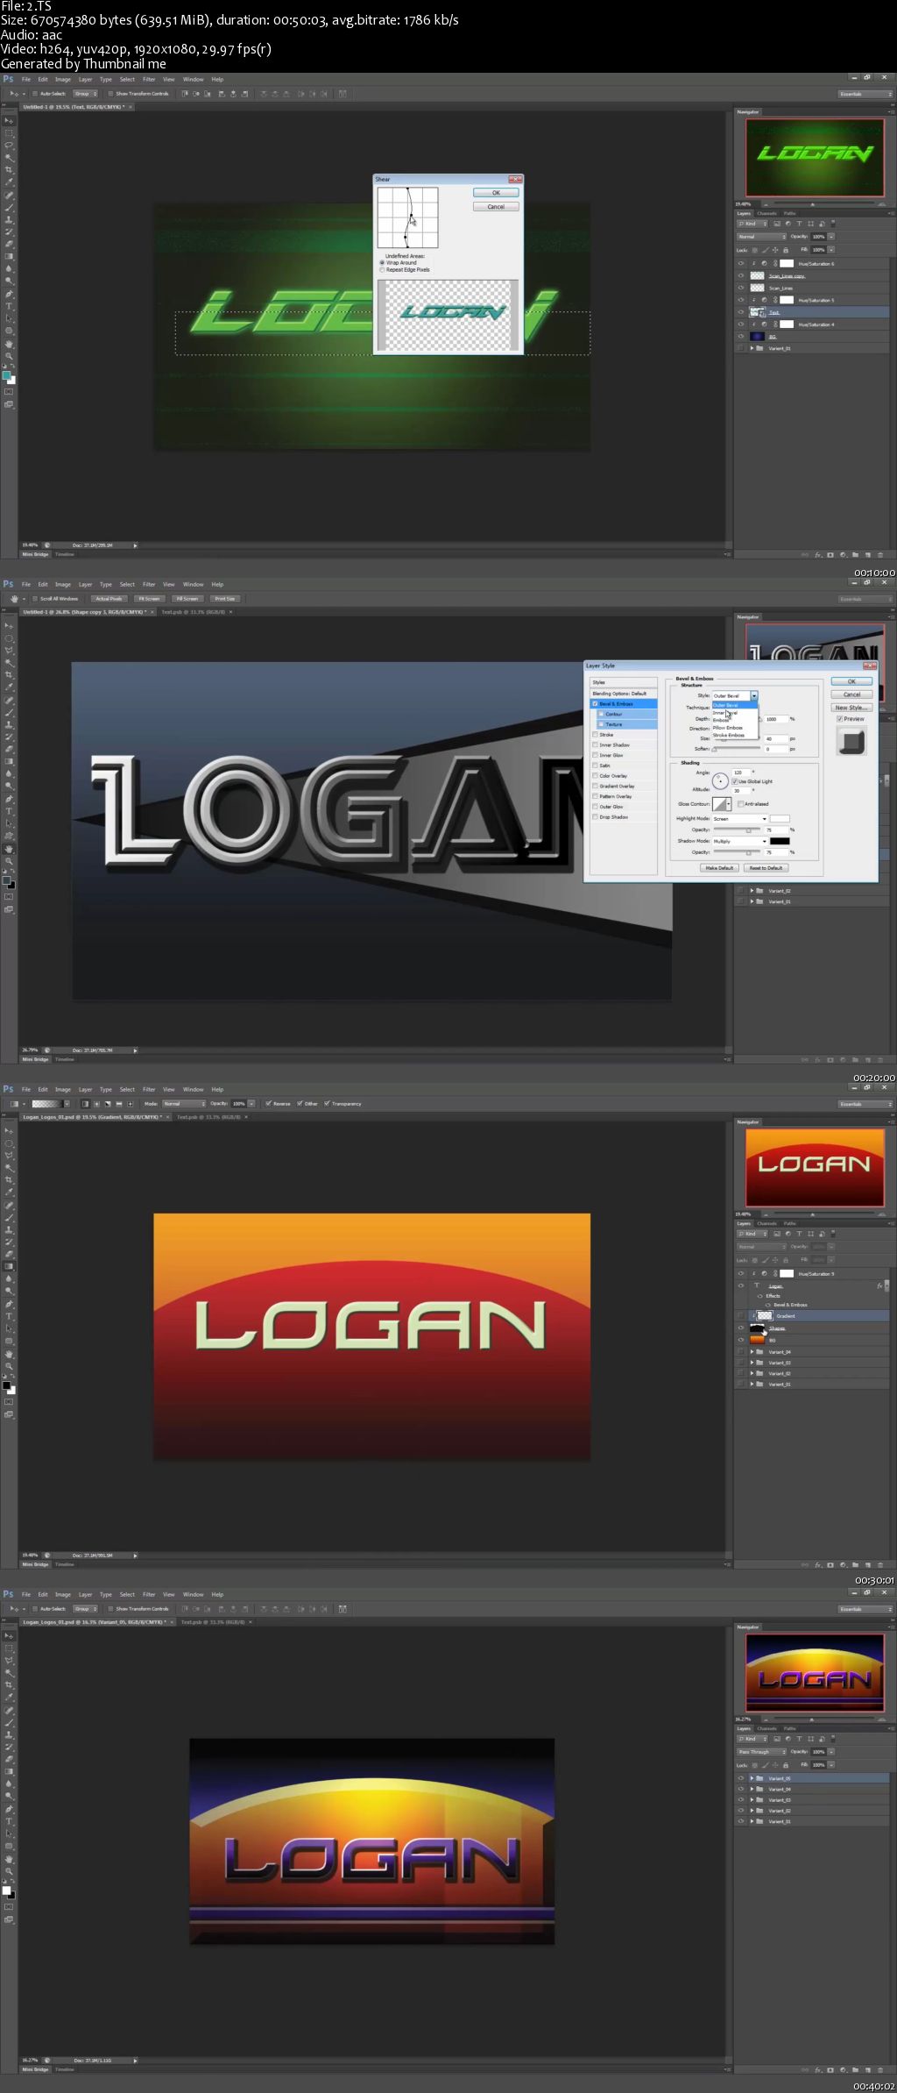Click Cancel in the Shear dialog
Viewport: 897px width, 2093px height.
click(x=496, y=207)
